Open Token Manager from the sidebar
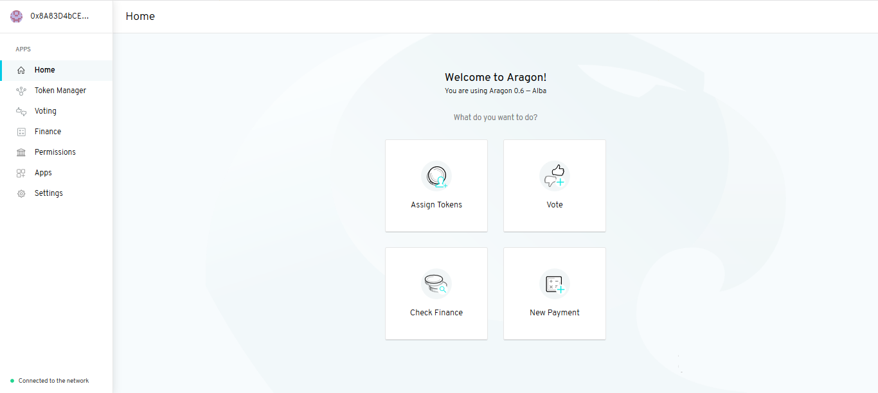The image size is (878, 393). pos(60,91)
